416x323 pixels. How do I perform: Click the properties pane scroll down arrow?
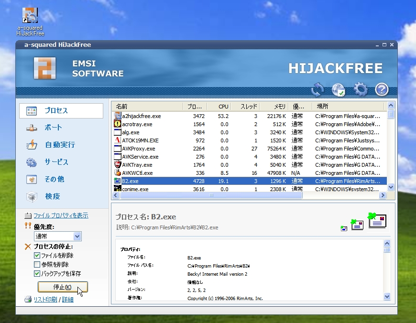pos(387,296)
